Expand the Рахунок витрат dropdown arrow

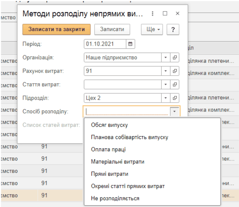pyautogui.click(x=166, y=71)
